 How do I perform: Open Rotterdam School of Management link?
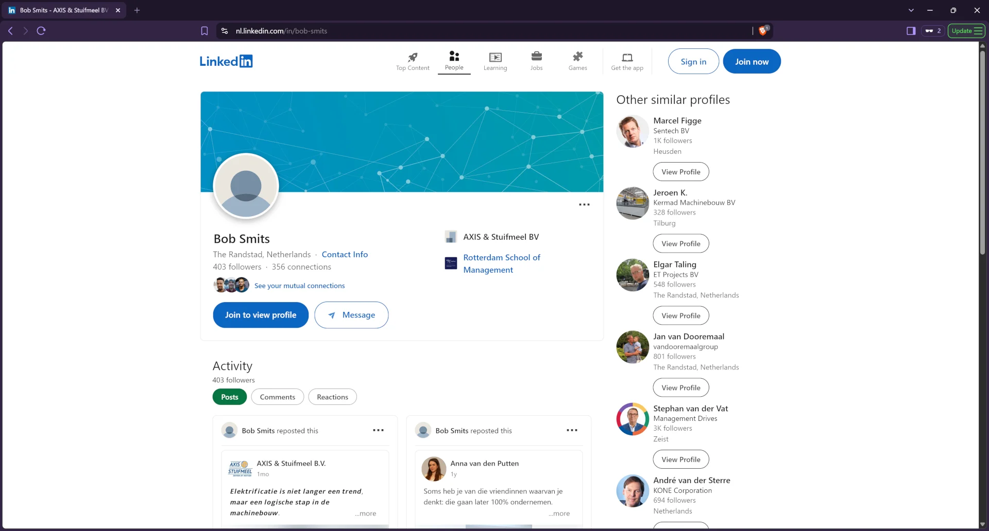pyautogui.click(x=501, y=263)
